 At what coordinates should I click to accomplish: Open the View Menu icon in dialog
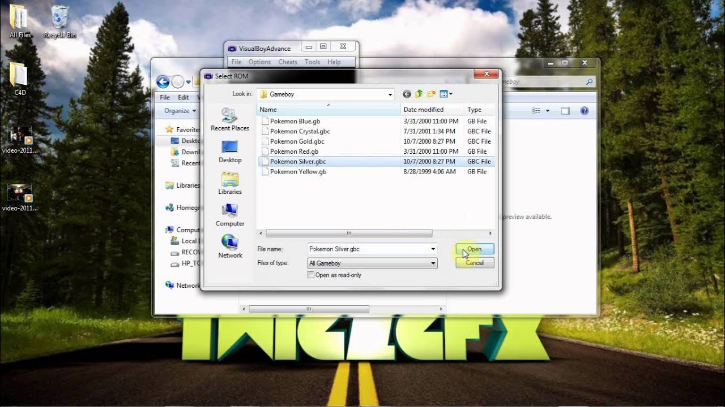tap(446, 94)
